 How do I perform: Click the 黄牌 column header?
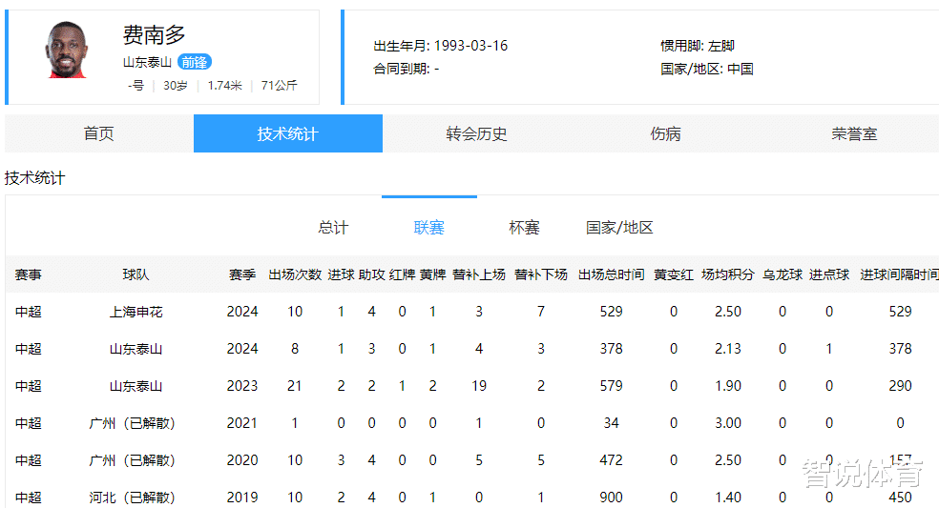point(432,274)
